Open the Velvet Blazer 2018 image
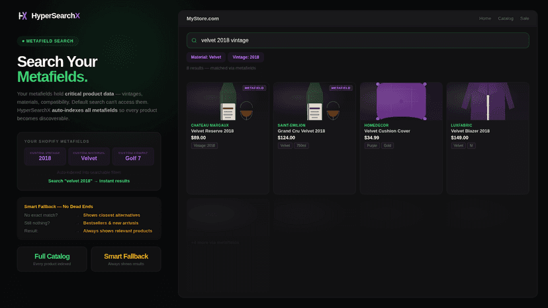Screen dimensions: 548x308 click(488, 101)
